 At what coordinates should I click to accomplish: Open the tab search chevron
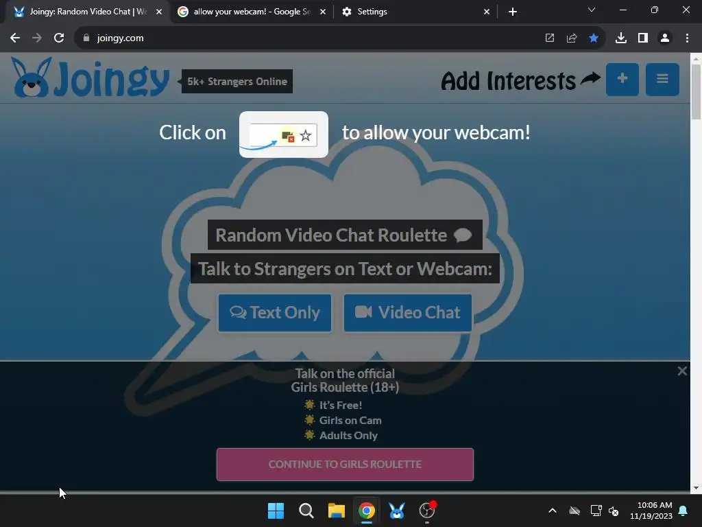(x=592, y=10)
